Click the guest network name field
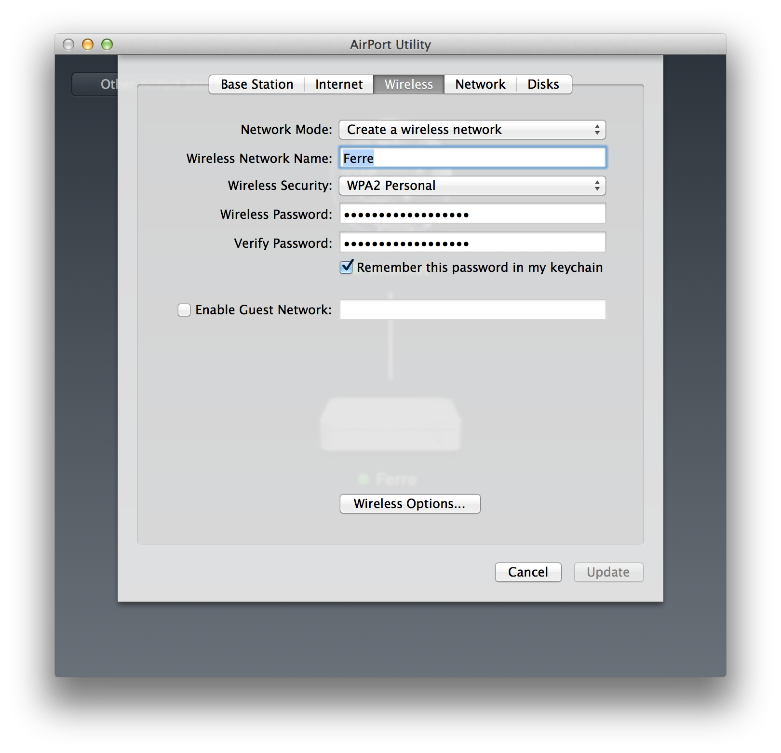The image size is (781, 753). click(472, 309)
